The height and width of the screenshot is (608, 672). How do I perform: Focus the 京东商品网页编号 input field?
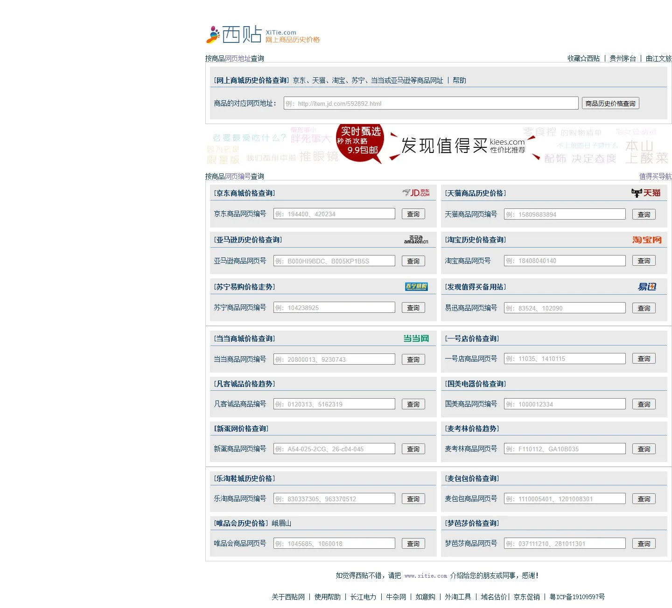(x=334, y=214)
